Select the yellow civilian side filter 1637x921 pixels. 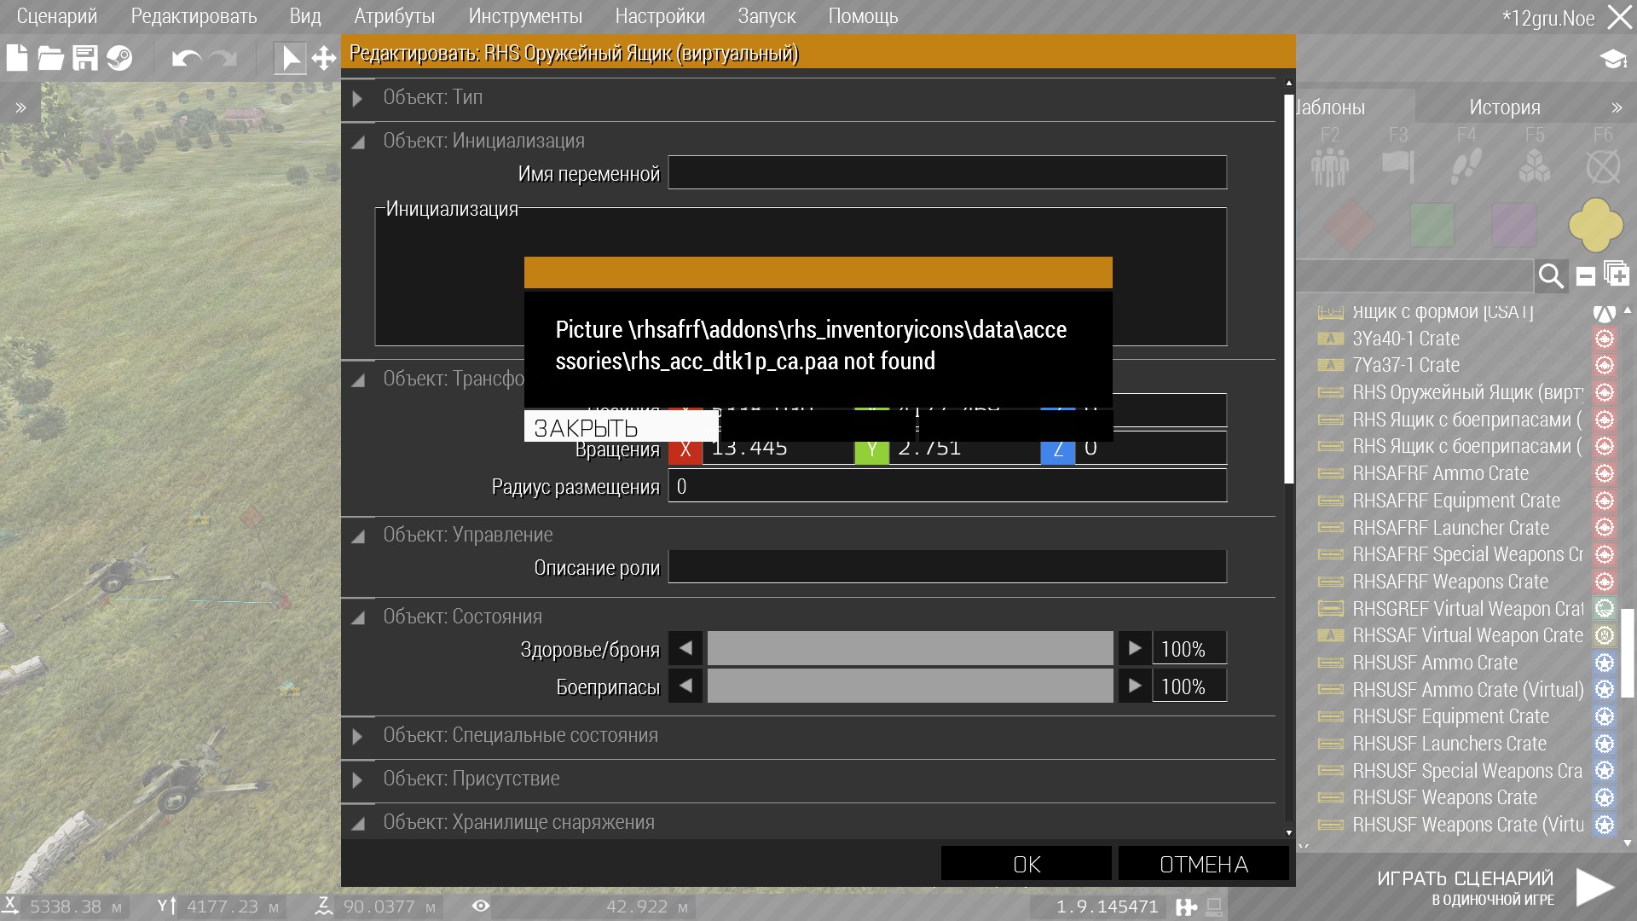pos(1595,225)
